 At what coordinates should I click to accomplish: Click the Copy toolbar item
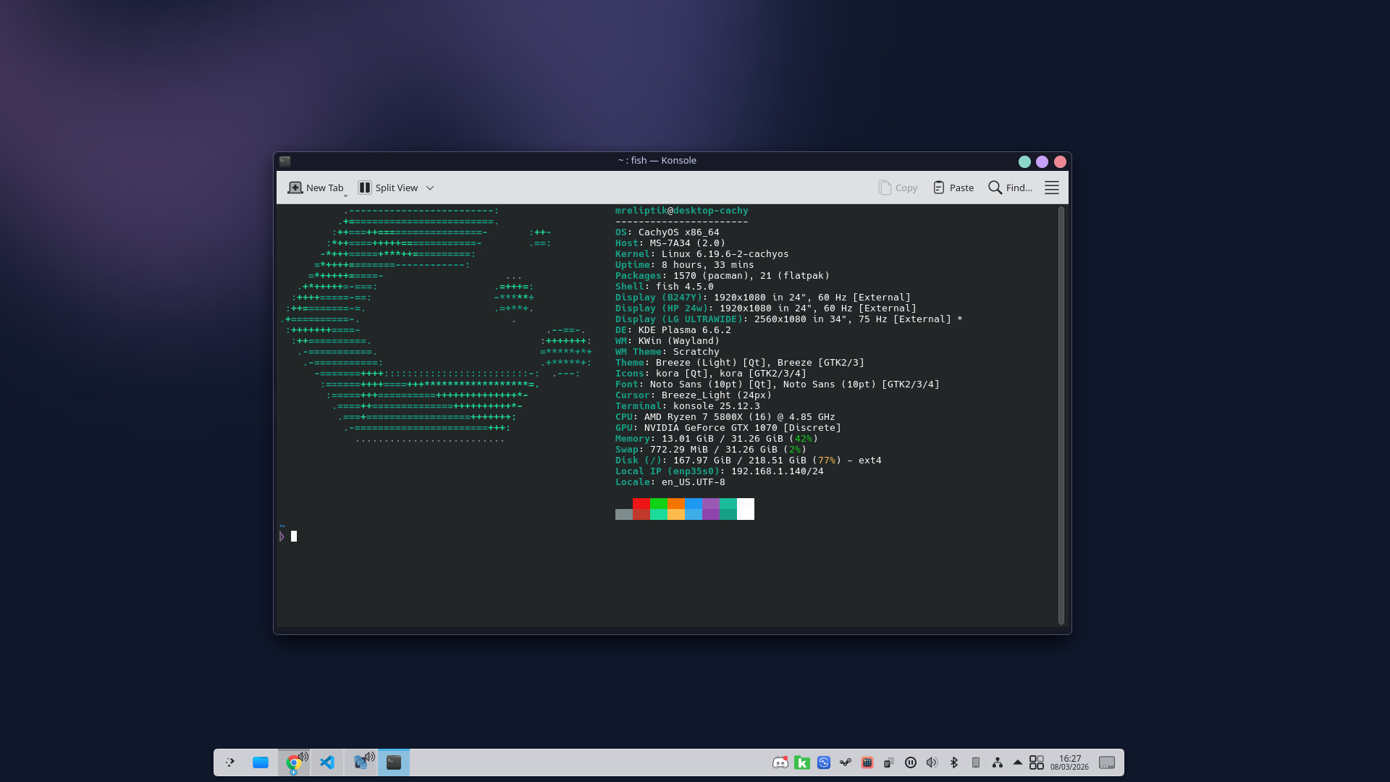point(898,188)
